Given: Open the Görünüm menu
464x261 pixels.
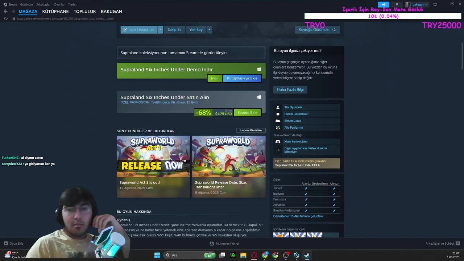Looking at the screenshot, I should pos(26,4).
